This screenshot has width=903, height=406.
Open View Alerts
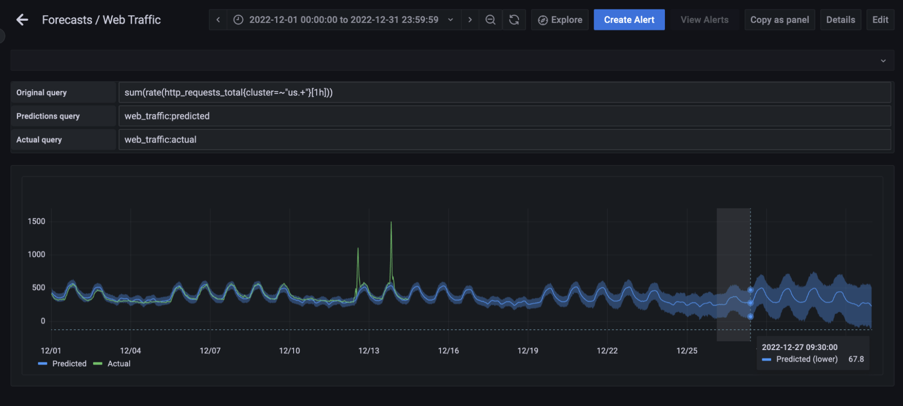click(704, 20)
